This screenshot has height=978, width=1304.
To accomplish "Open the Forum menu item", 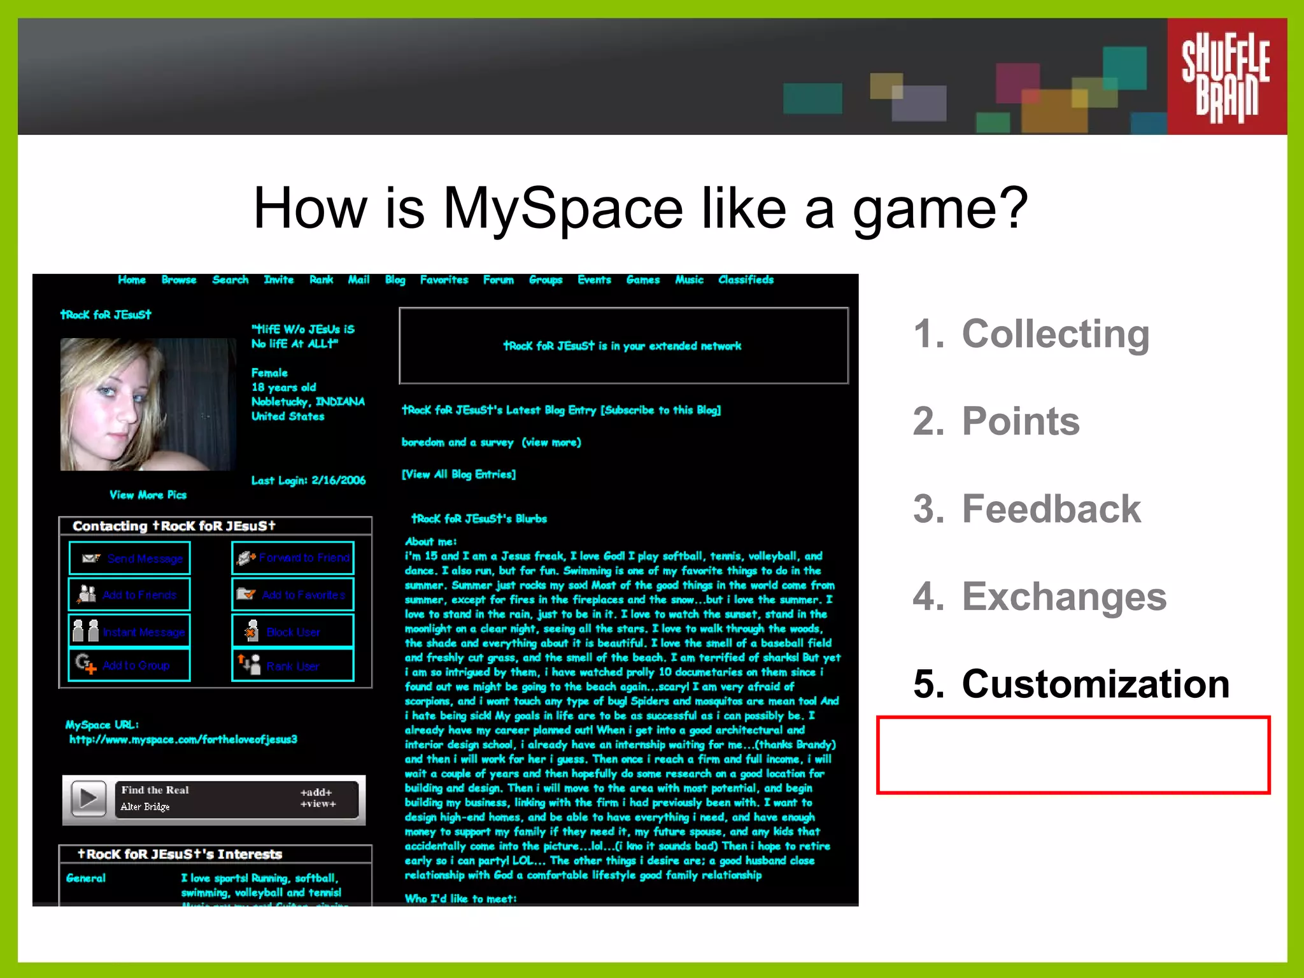I will click(x=499, y=280).
